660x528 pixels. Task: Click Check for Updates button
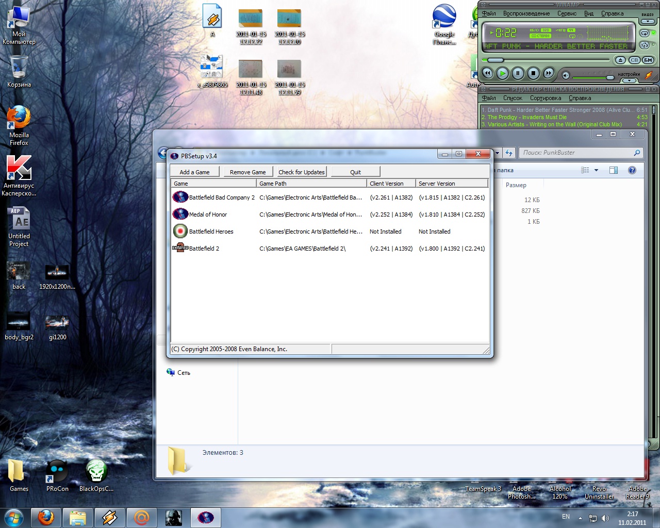(302, 172)
